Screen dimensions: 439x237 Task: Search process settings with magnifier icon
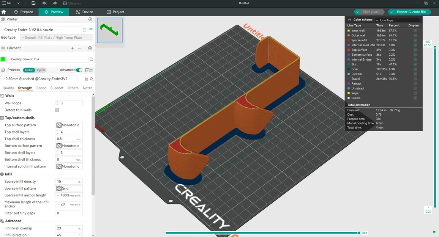click(92, 79)
